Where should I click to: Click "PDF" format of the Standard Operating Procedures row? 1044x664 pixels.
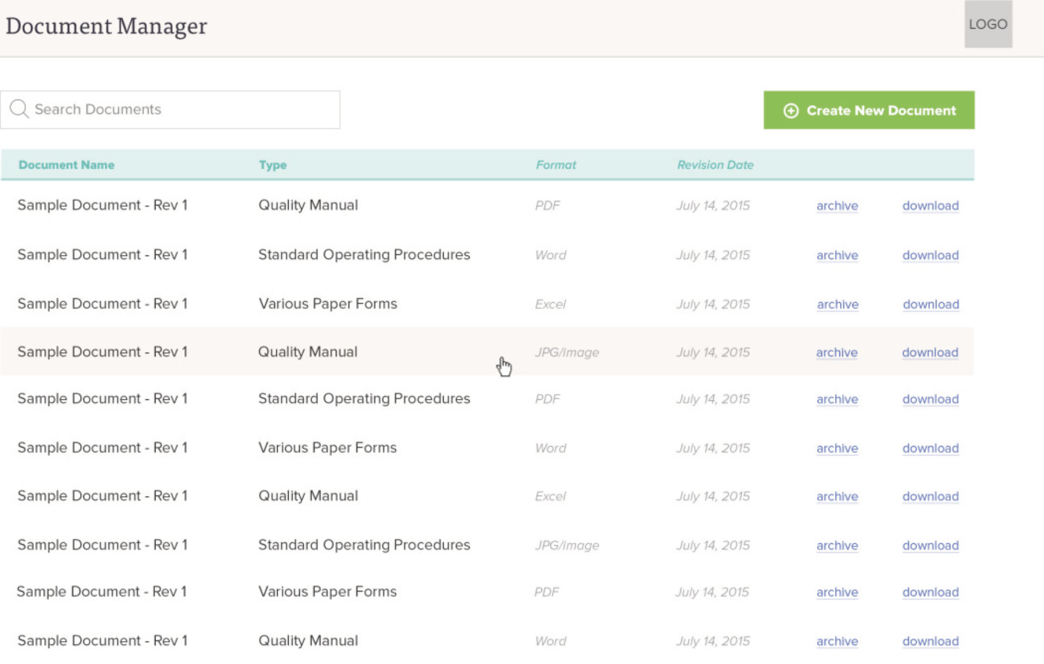point(547,399)
